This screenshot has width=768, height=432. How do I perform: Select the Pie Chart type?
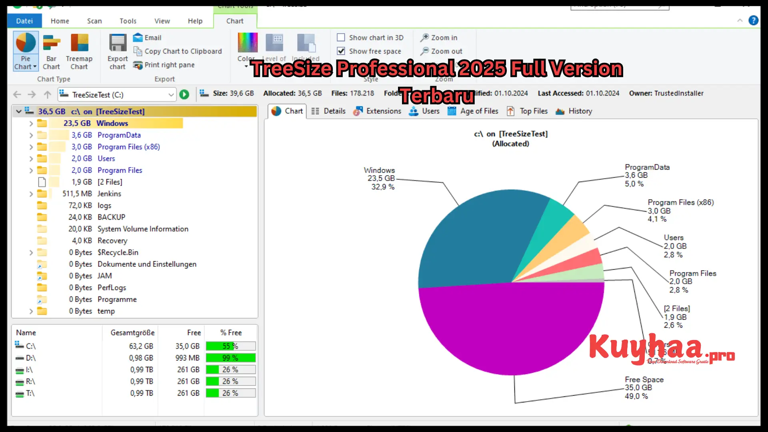(x=26, y=51)
